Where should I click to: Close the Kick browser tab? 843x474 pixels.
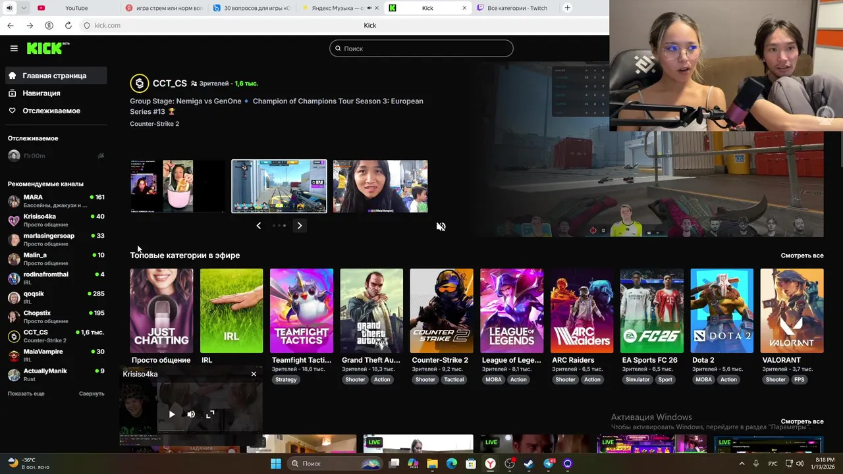point(464,8)
